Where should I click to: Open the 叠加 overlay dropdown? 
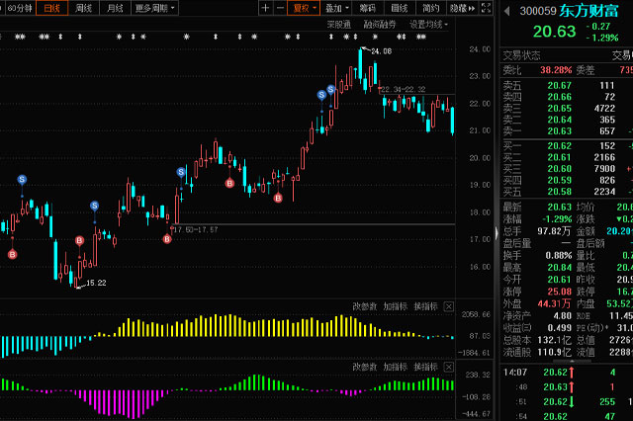(x=336, y=8)
